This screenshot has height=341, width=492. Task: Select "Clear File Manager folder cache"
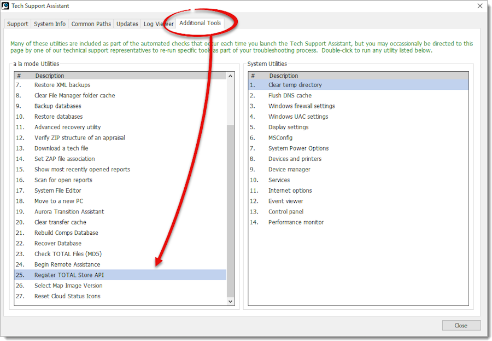pyautogui.click(x=120, y=96)
